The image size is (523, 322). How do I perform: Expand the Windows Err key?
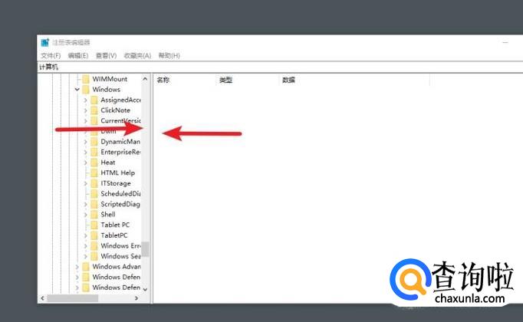85,245
